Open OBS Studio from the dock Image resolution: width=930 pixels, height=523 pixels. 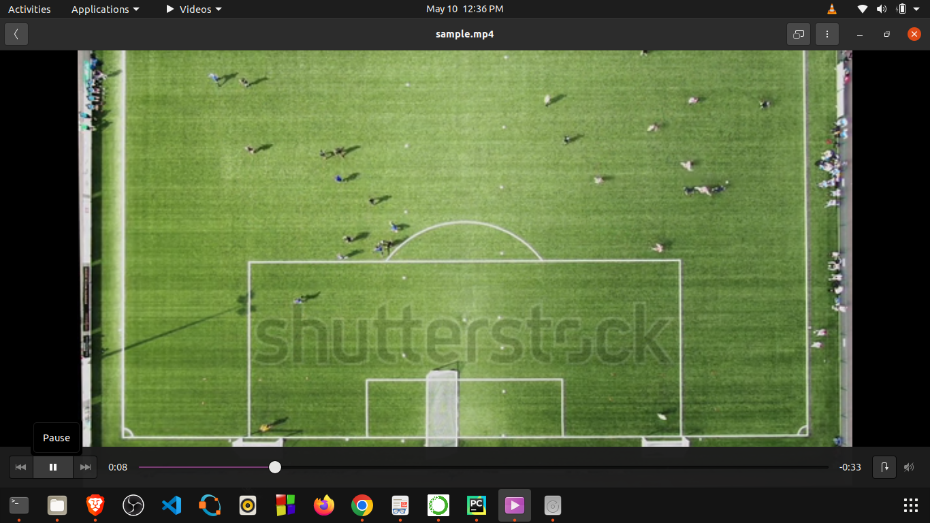point(133,505)
